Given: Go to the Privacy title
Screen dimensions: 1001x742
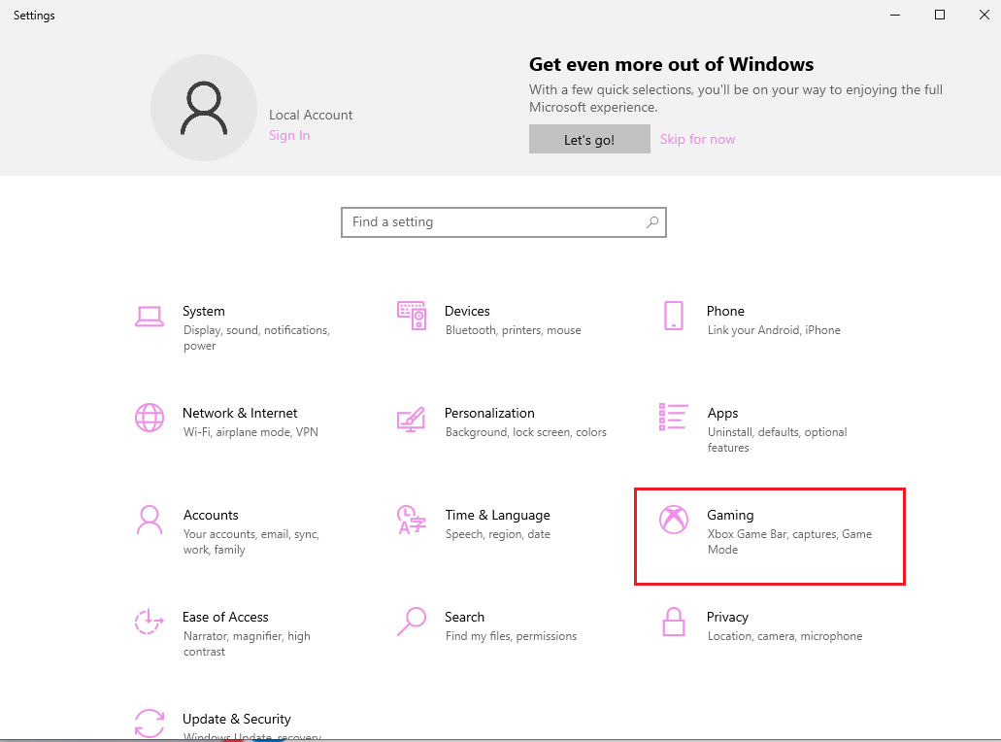Looking at the screenshot, I should (x=727, y=618).
